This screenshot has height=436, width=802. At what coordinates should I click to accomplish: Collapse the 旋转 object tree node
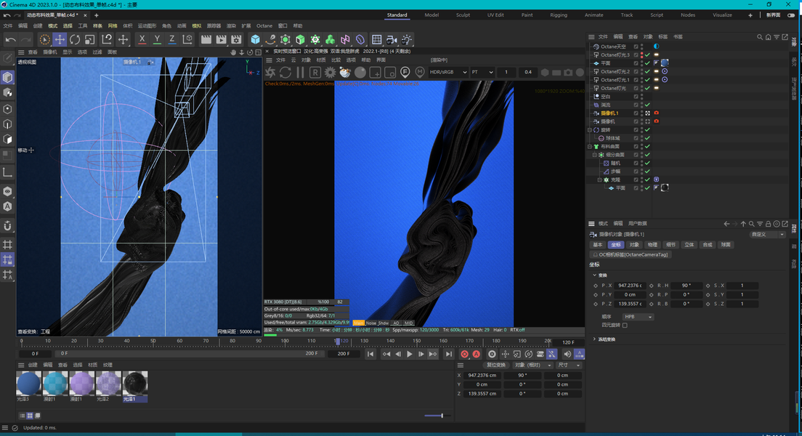click(x=590, y=130)
